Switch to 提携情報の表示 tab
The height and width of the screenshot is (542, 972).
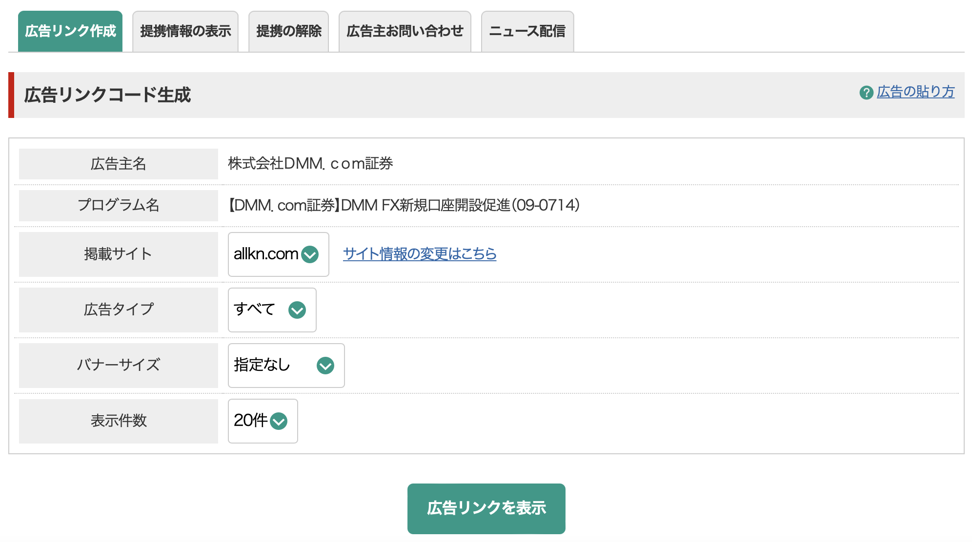(x=185, y=31)
